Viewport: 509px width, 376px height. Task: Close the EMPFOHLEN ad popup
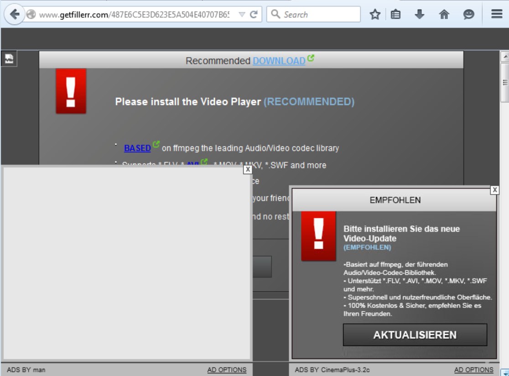pyautogui.click(x=494, y=190)
